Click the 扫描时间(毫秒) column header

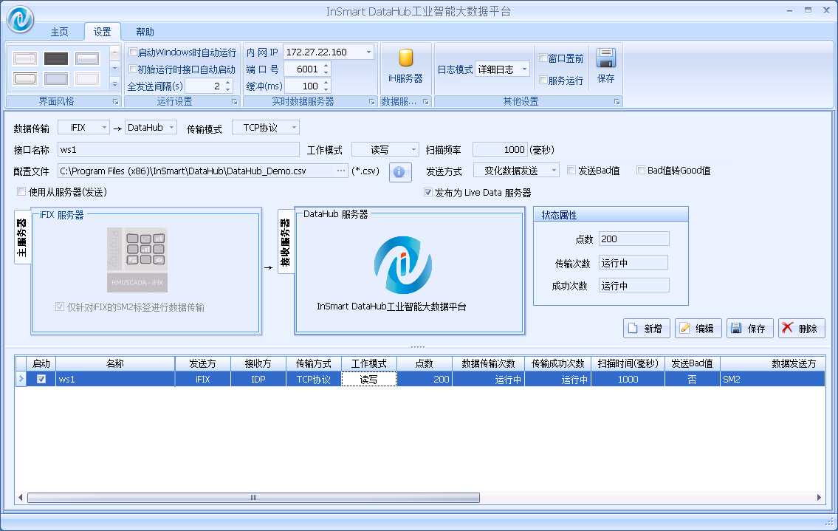[628, 363]
